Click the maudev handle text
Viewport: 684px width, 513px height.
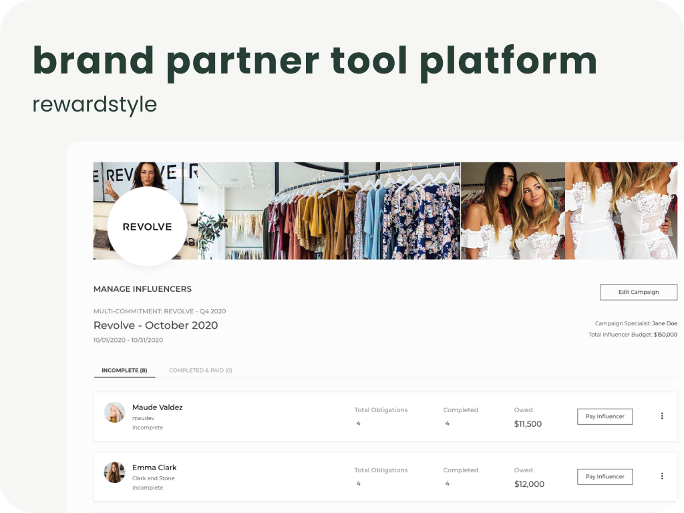143,418
